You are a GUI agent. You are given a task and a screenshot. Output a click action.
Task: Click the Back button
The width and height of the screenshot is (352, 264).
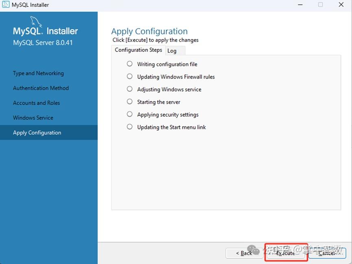(x=244, y=253)
